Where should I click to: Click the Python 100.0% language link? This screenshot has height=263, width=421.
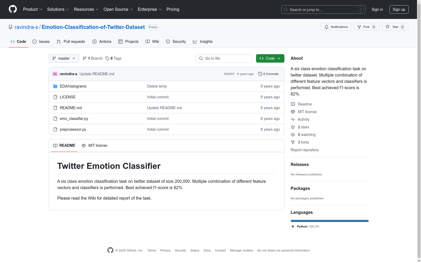(x=305, y=226)
